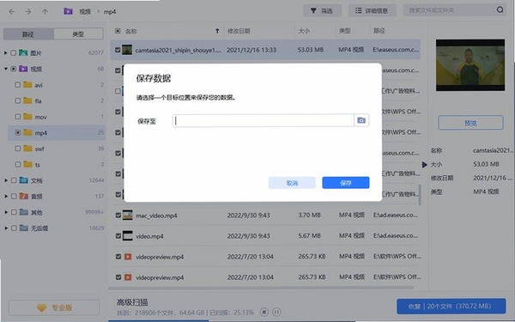Expand the 图片 tree node
The height and width of the screenshot is (322, 515).
[6, 52]
